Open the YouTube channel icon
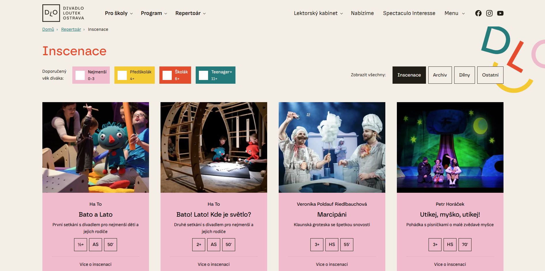Image resolution: width=545 pixels, height=271 pixels. (500, 13)
